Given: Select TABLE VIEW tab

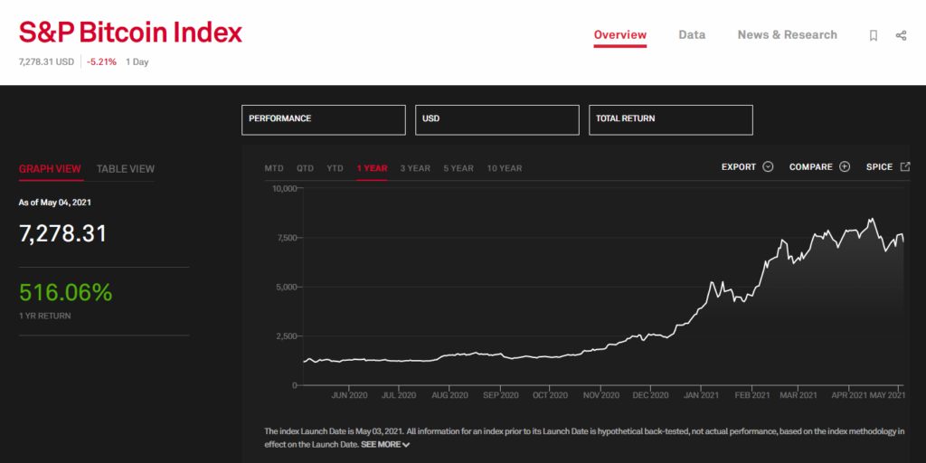Looking at the screenshot, I should [126, 169].
